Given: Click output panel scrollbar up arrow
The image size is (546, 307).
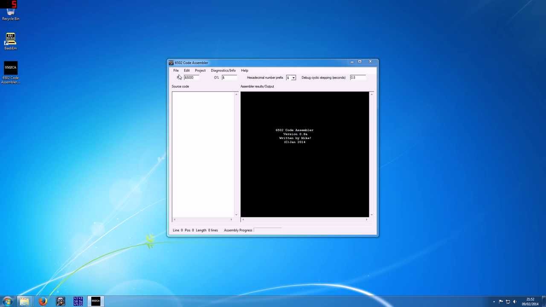Looking at the screenshot, I should pyautogui.click(x=372, y=94).
